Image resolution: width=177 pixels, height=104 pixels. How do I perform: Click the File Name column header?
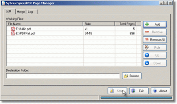[x=45, y=24]
